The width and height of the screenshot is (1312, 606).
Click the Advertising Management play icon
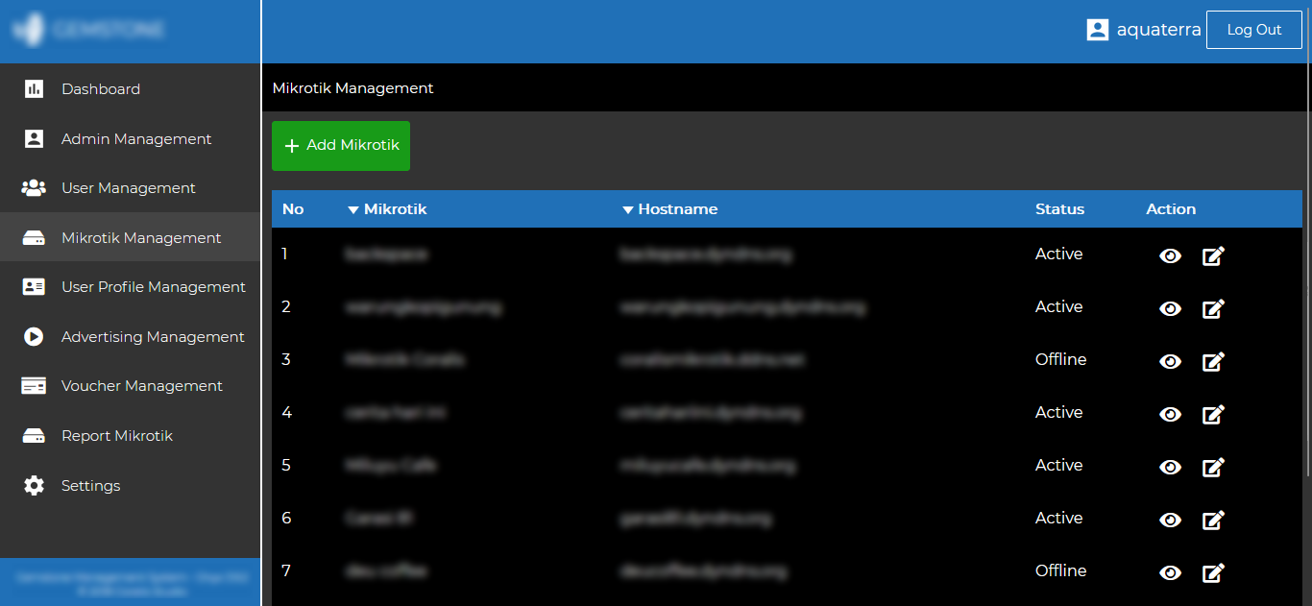tap(34, 337)
